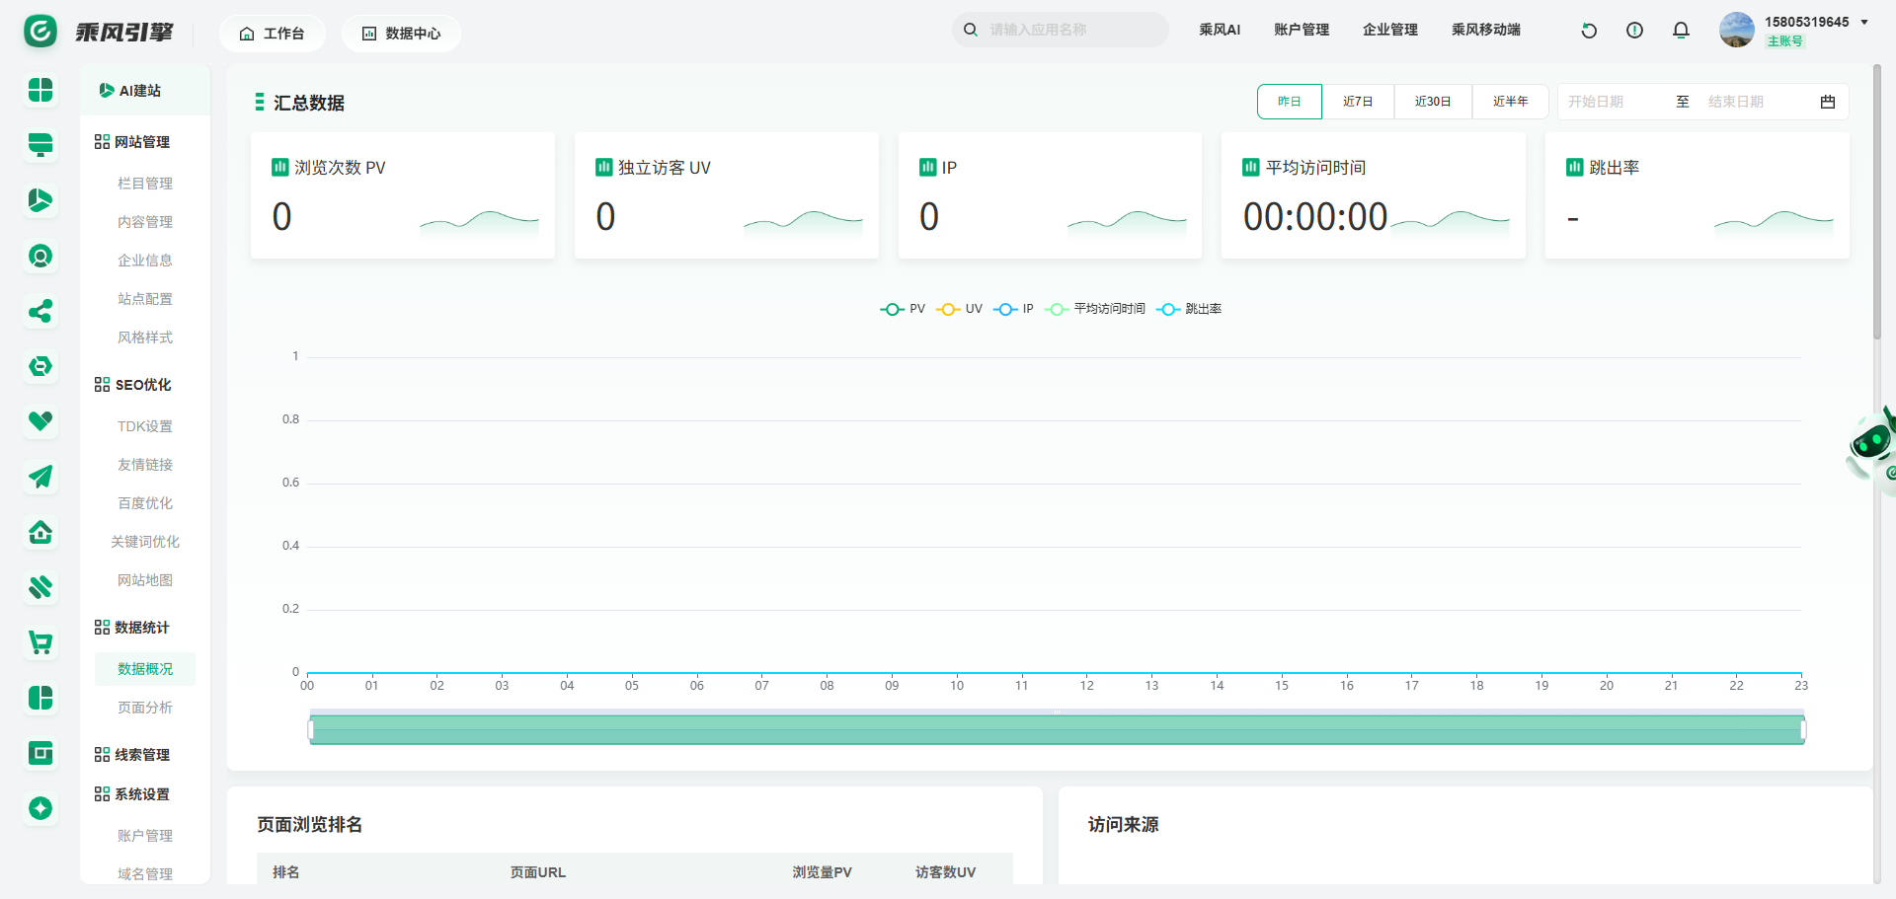The image size is (1896, 899).
Task: Open 页面分析 in the sidebar
Action: 145,708
